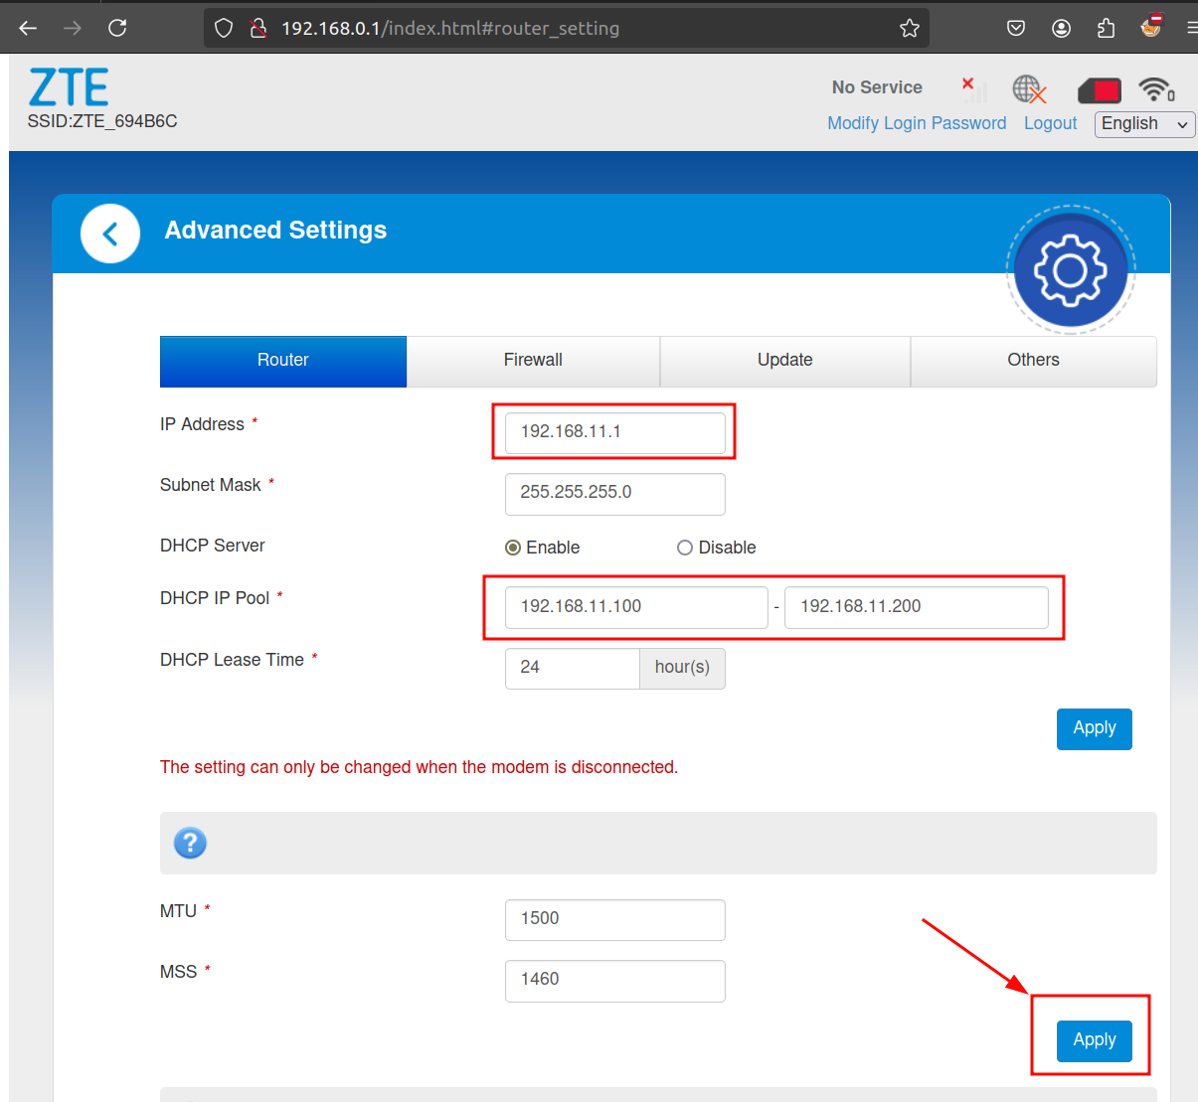Click the blue question mark help icon
This screenshot has height=1102, width=1198.
coord(190,843)
